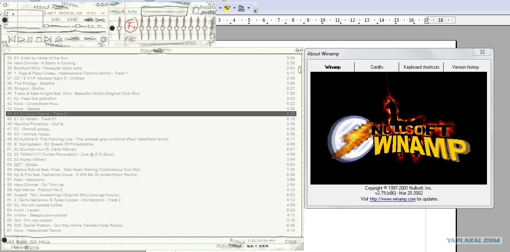Select 'Hans Zimmer - On Thin Ice'
This screenshot has height=252, width=510.
[151, 185]
